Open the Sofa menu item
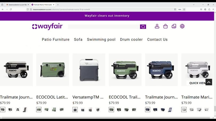216x121 pixels. pos(78,40)
